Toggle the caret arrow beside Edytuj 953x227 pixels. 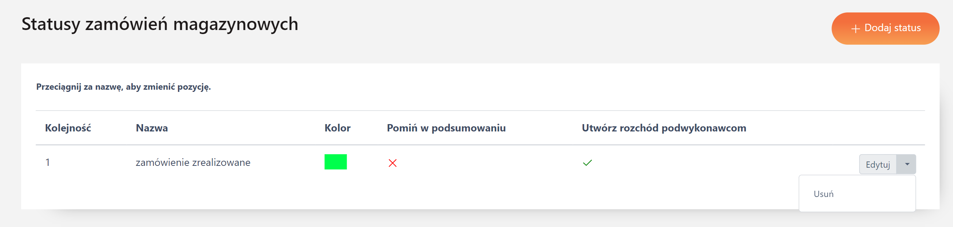tap(907, 164)
